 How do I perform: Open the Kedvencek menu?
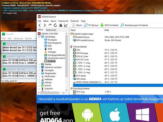coord(64,21)
